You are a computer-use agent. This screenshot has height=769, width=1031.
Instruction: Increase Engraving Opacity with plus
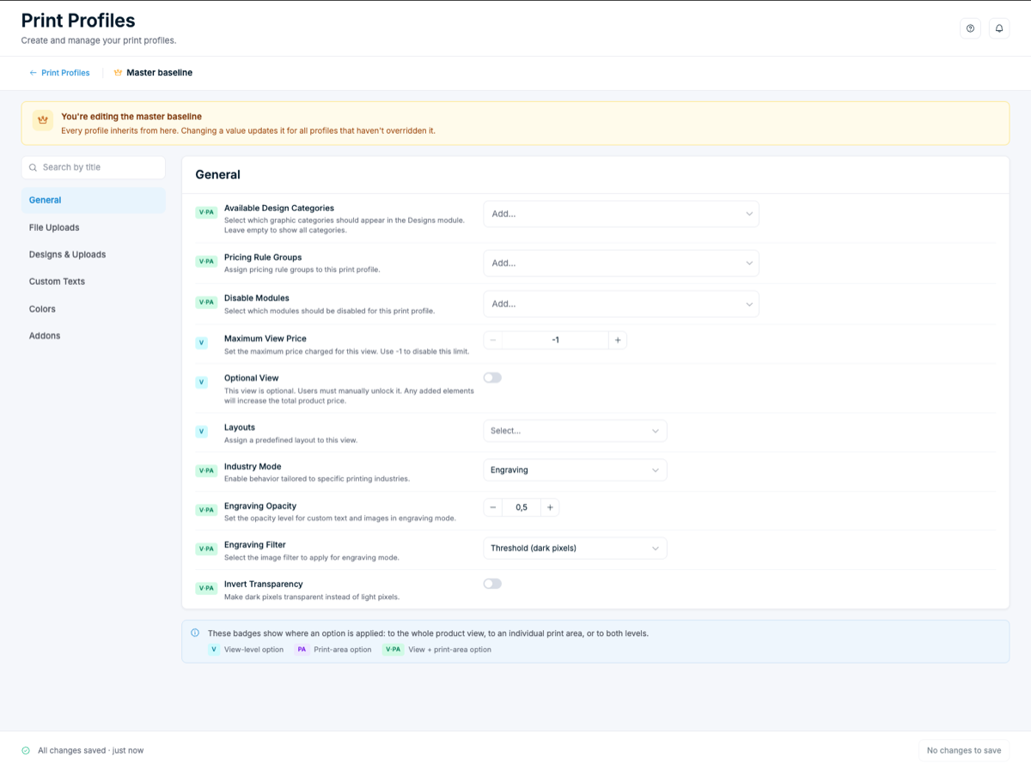pyautogui.click(x=550, y=507)
